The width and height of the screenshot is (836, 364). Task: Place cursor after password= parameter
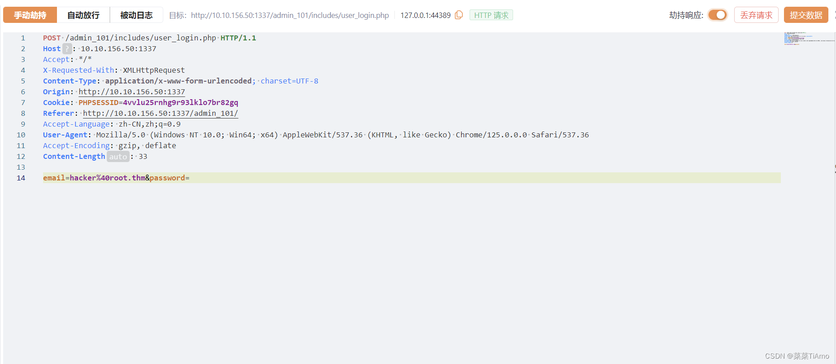point(190,178)
